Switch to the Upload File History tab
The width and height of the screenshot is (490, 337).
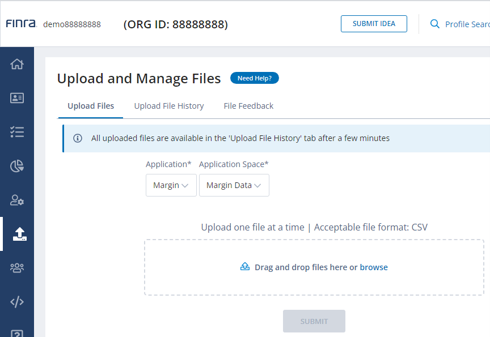(x=168, y=106)
